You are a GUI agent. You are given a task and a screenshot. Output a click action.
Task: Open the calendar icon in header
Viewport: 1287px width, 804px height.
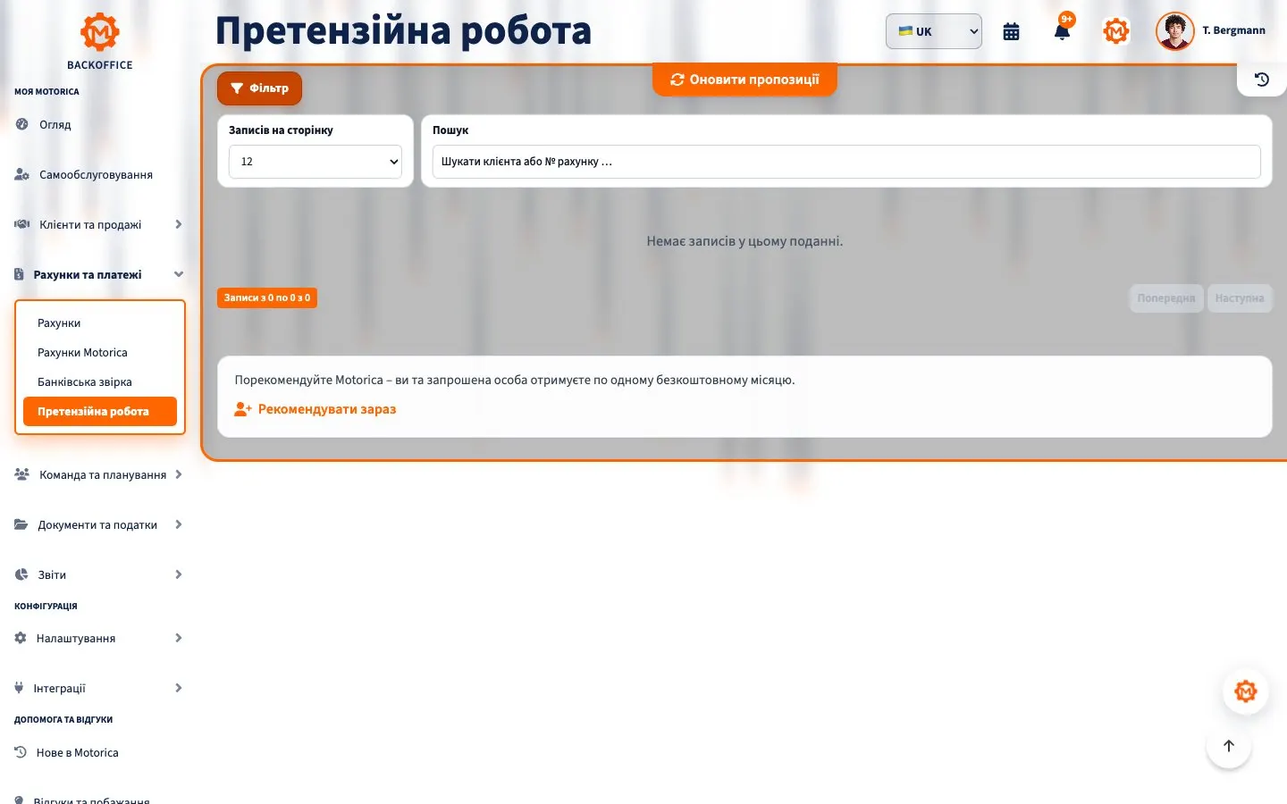point(1011,32)
